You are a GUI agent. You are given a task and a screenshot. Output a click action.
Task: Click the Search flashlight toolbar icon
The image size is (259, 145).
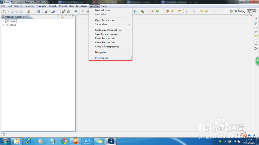click(172, 11)
